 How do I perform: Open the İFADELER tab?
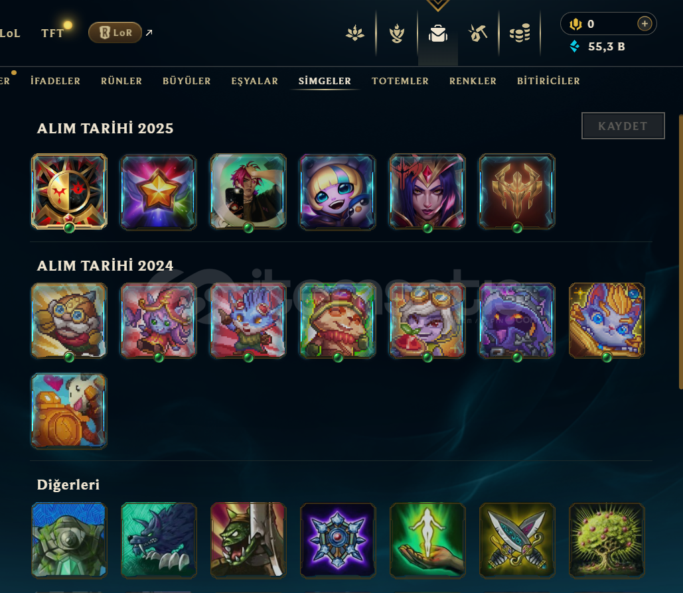pyautogui.click(x=55, y=81)
